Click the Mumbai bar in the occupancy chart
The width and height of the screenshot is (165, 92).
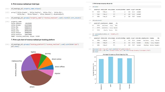click(x=129, y=71)
